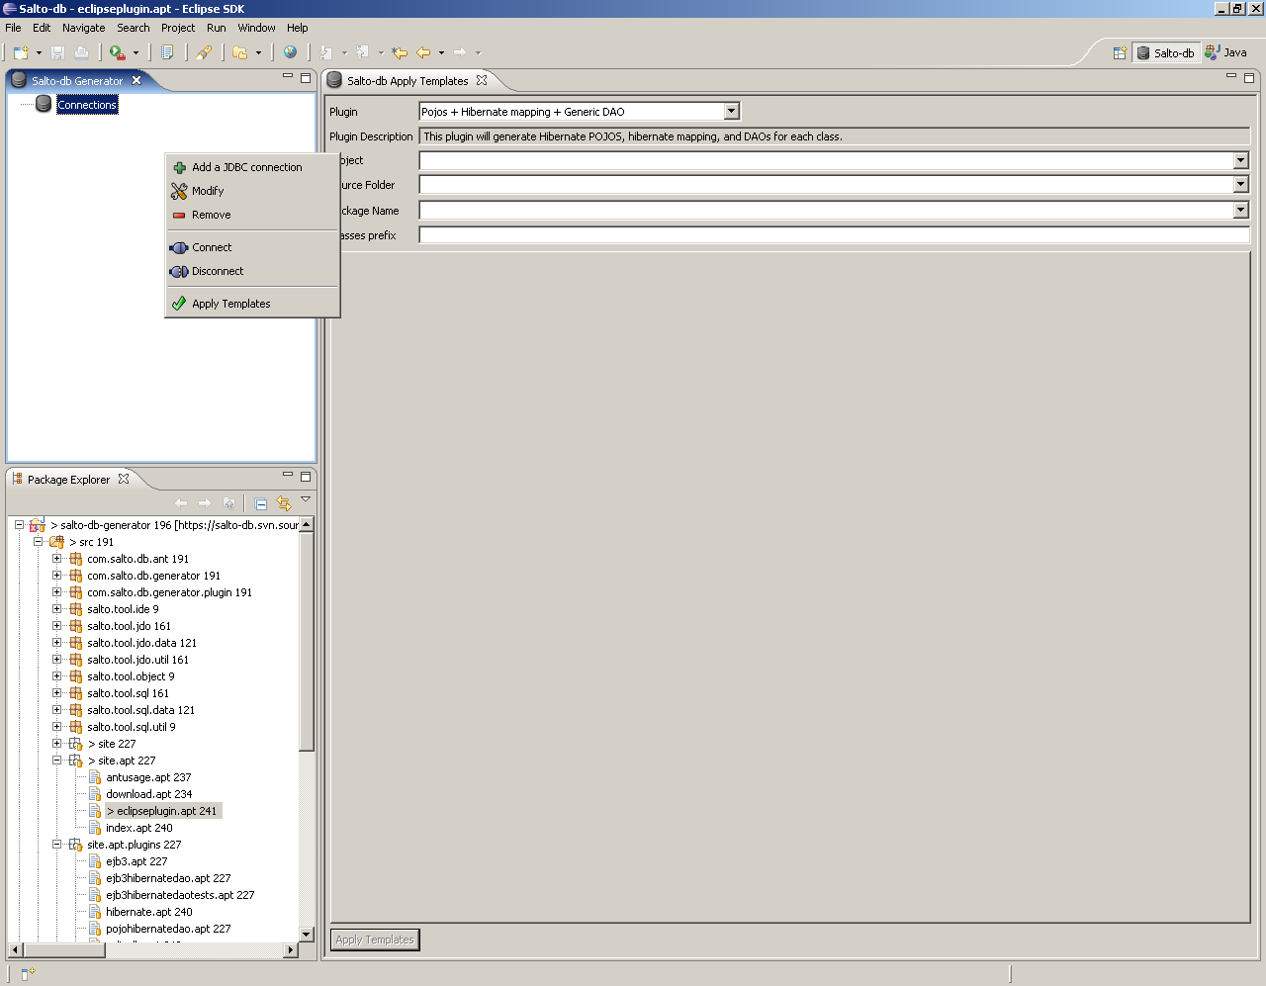Switch to the Salto-db perspective

[1165, 52]
